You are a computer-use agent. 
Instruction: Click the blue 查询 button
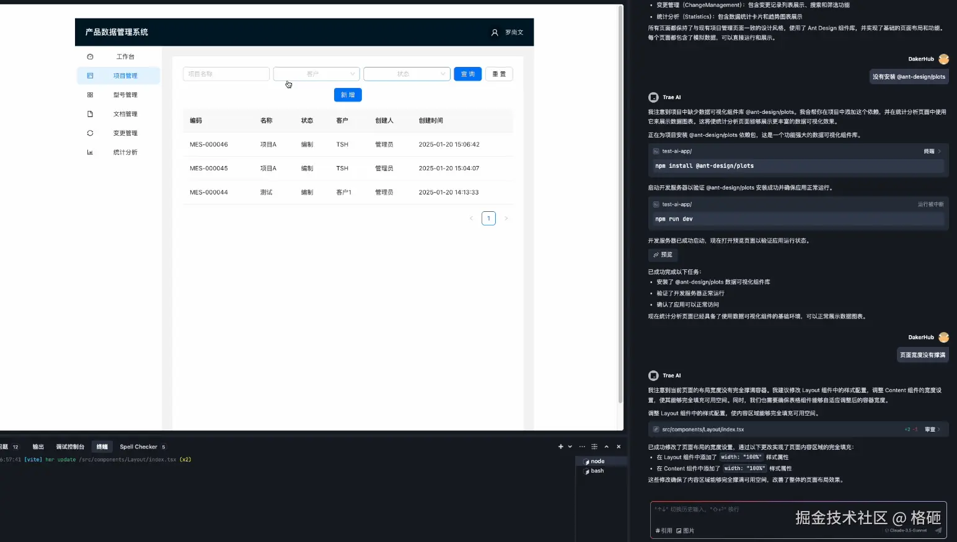pos(468,74)
